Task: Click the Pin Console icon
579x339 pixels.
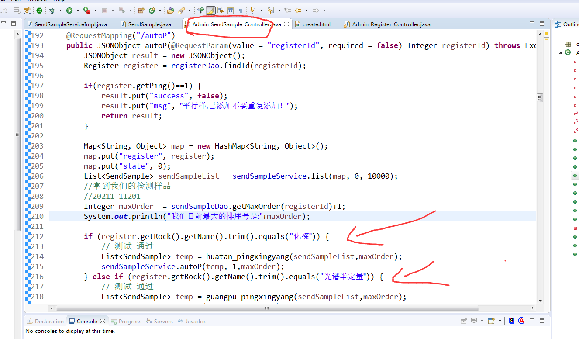Action: pos(464,321)
